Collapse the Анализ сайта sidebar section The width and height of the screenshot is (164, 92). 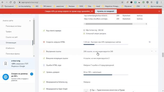pyautogui.click(x=30, y=21)
